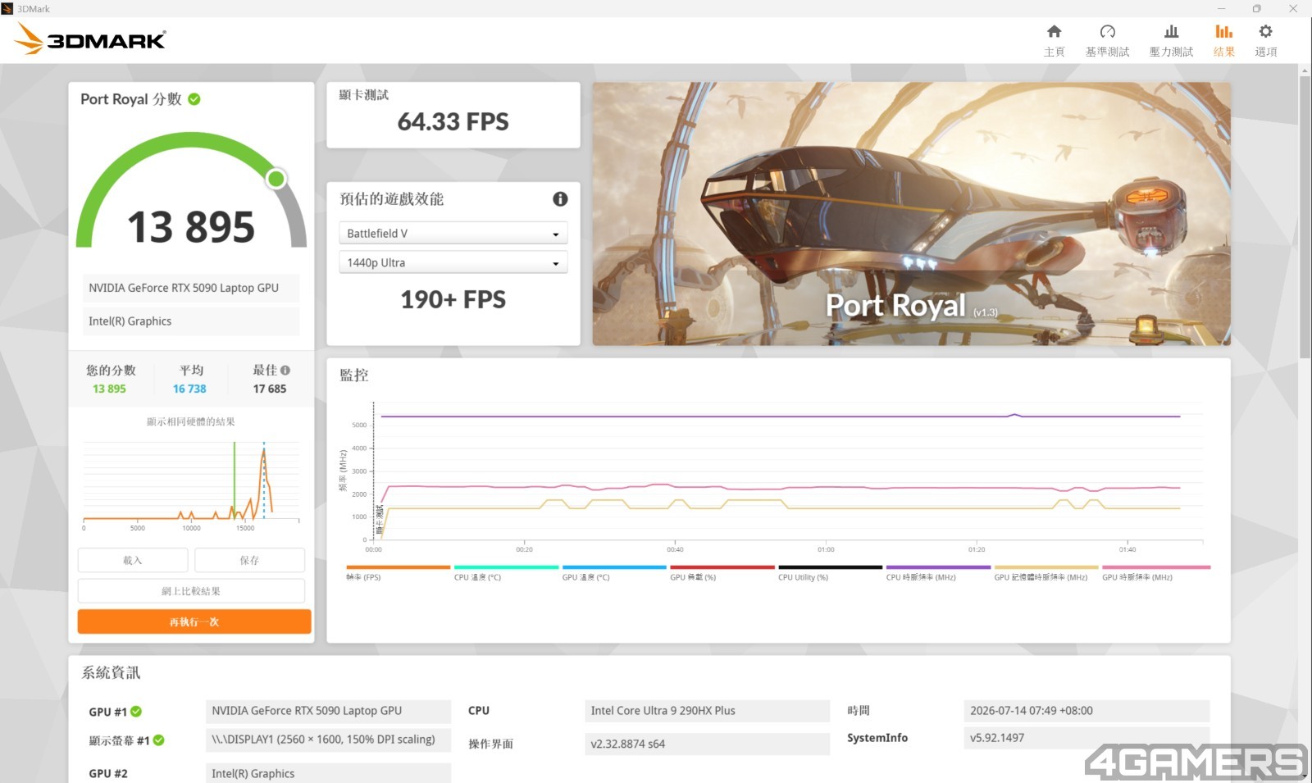Click the 保存 save button

coord(249,560)
